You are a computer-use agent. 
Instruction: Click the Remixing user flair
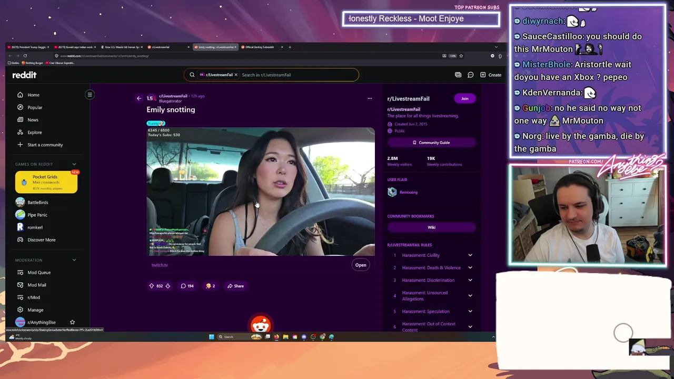click(403, 192)
